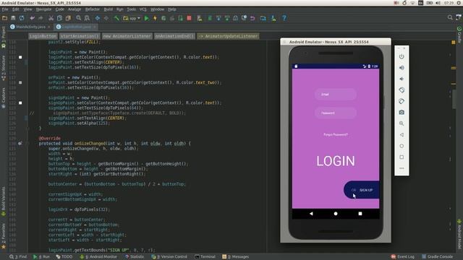Screen dimensions: 463x260
Task: Open the Event Log panel
Action: click(x=403, y=257)
